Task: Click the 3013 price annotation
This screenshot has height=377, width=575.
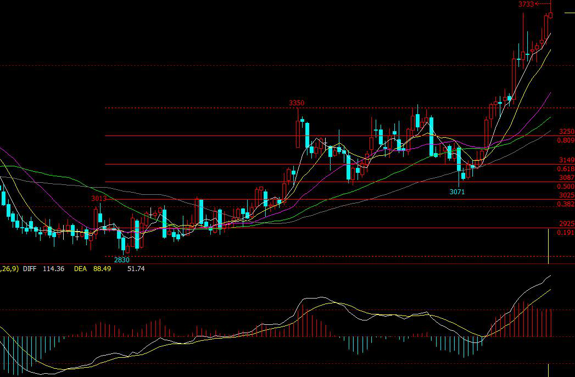Action: pyautogui.click(x=99, y=199)
